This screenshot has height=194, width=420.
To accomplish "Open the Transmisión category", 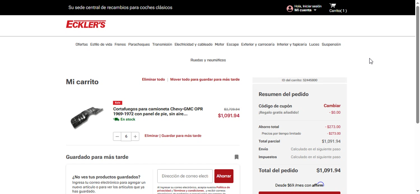I will coord(162,44).
